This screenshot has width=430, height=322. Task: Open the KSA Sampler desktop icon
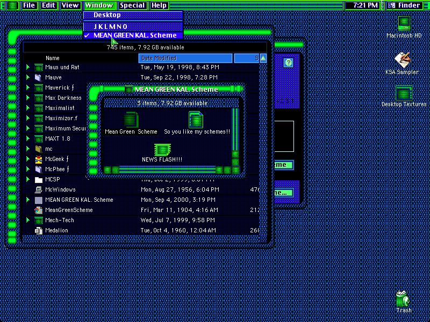pos(402,60)
